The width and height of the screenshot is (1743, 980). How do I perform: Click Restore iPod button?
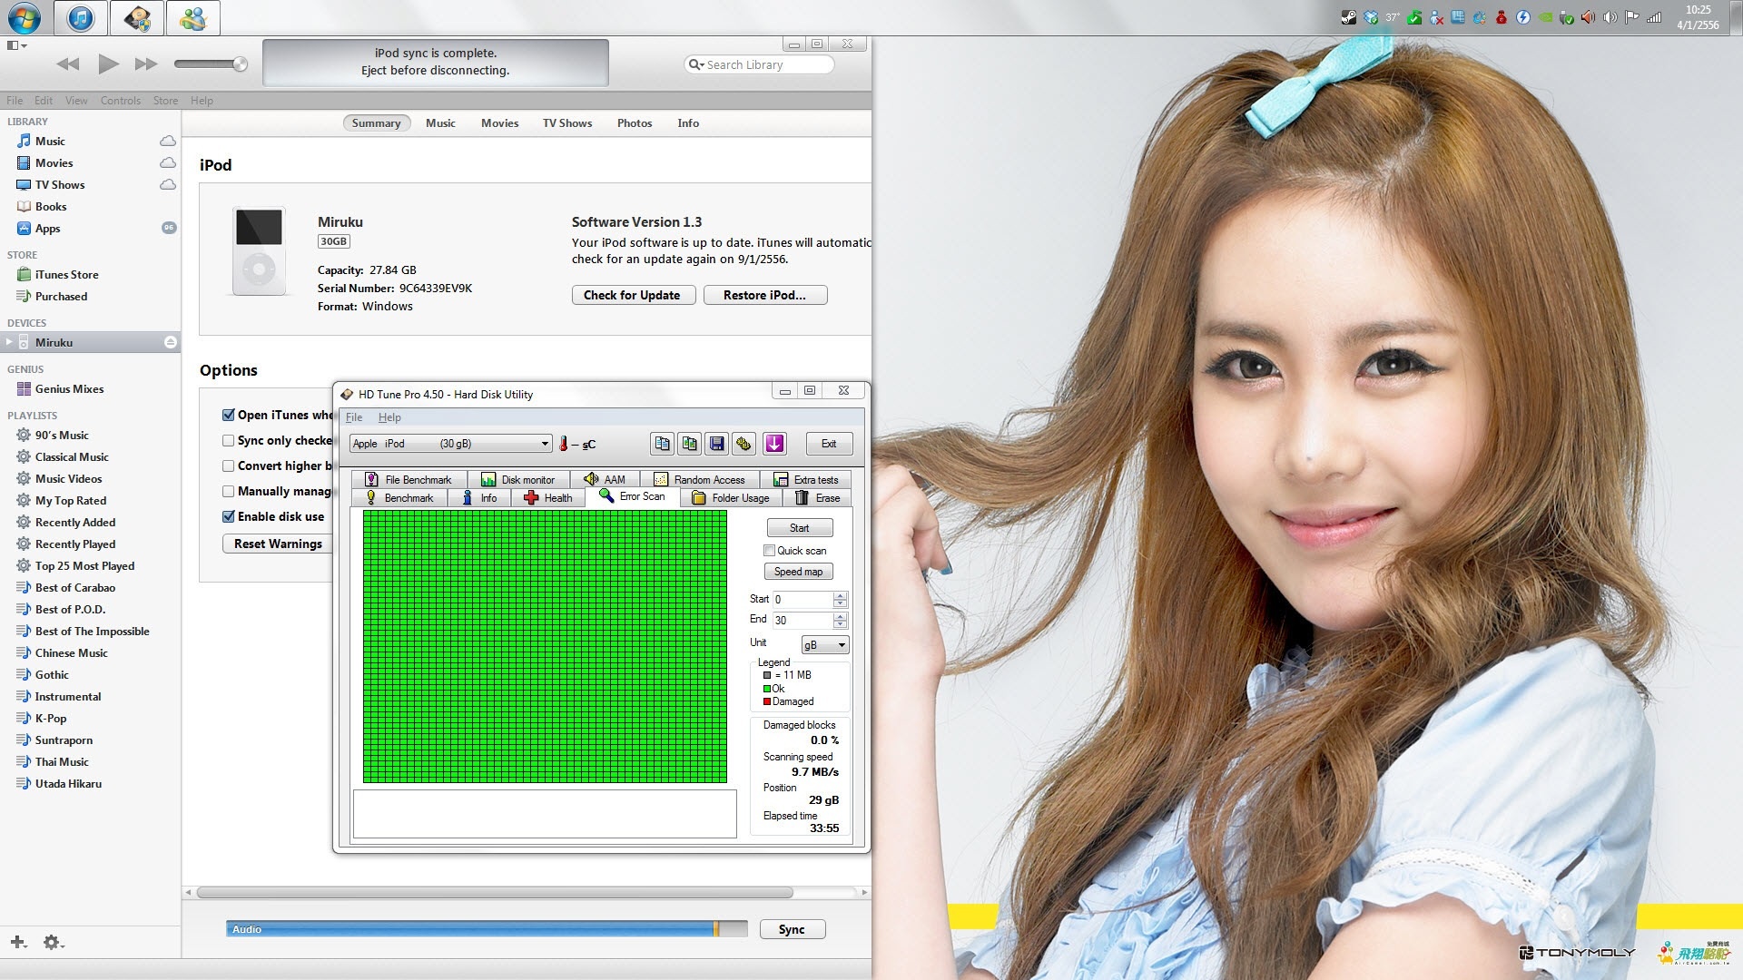point(765,295)
